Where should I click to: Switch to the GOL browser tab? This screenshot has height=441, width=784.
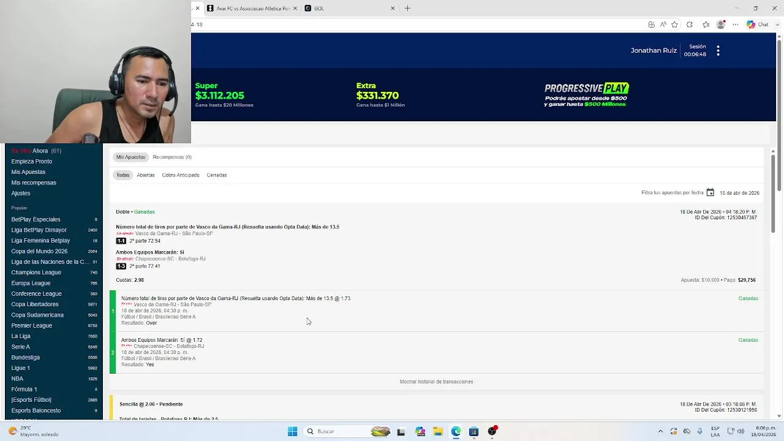pyautogui.click(x=349, y=8)
